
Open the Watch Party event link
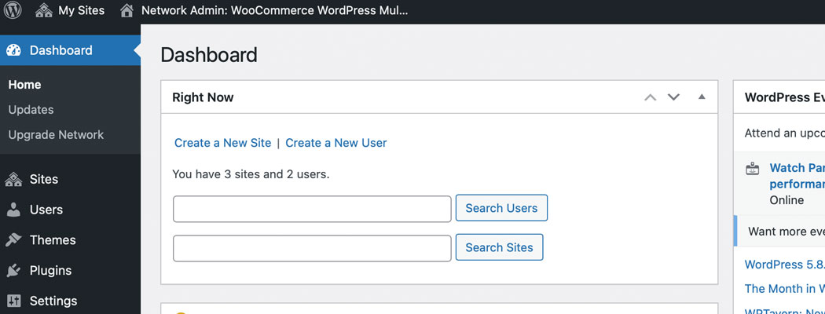tap(797, 176)
